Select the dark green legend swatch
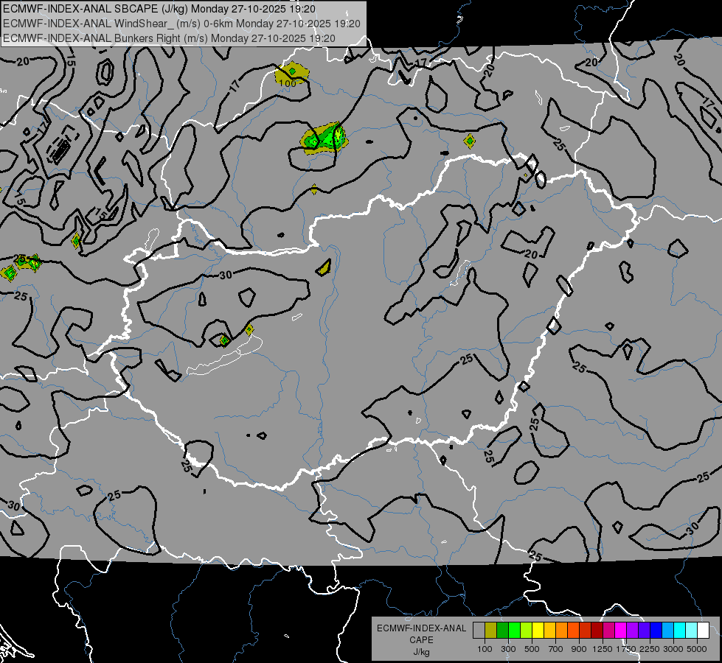This screenshot has height=663, width=722. click(x=502, y=631)
